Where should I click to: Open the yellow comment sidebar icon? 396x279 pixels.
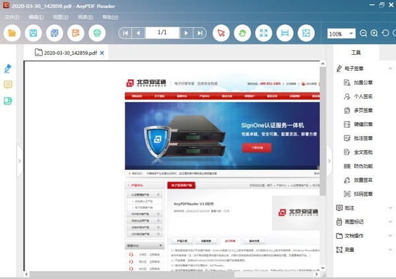8,85
